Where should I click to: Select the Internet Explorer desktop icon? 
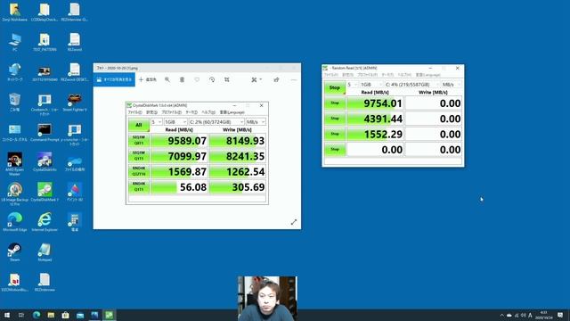coord(45,222)
